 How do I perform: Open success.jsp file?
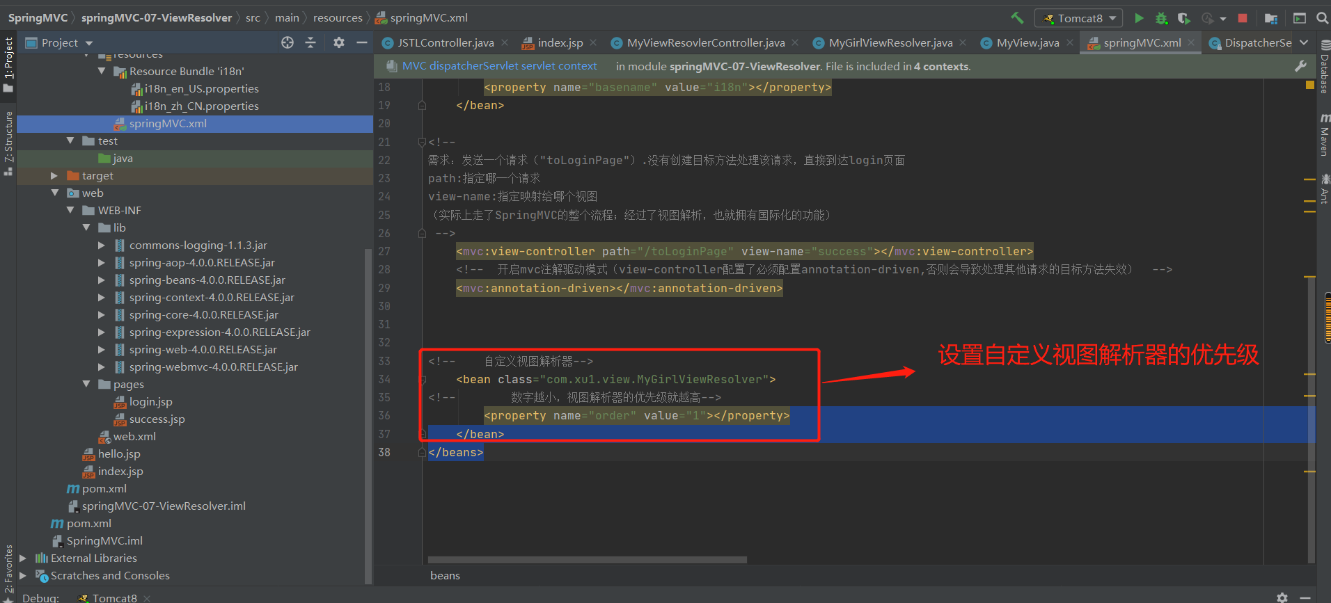150,419
